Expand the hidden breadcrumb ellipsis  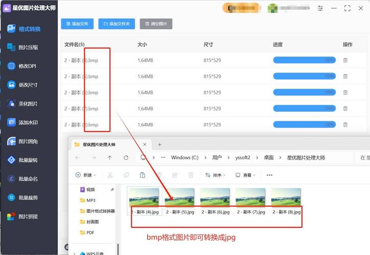point(164,157)
